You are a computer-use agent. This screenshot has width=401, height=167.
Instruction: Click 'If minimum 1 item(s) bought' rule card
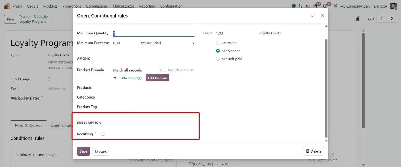pos(93,158)
